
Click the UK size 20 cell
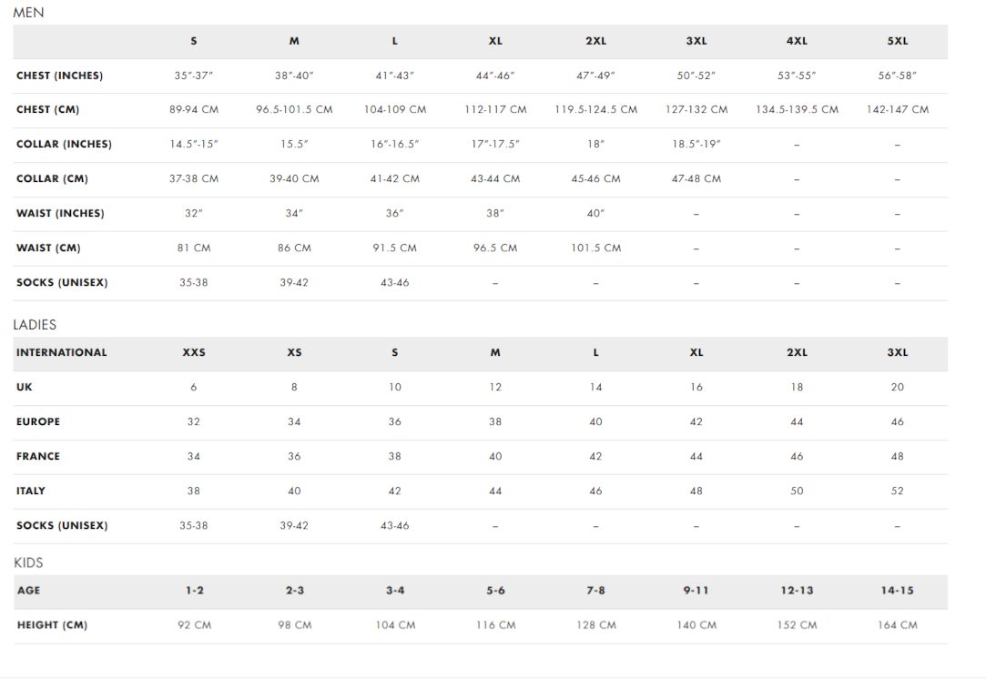coord(898,387)
